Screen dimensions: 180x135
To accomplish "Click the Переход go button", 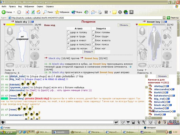I will (173, 18).
